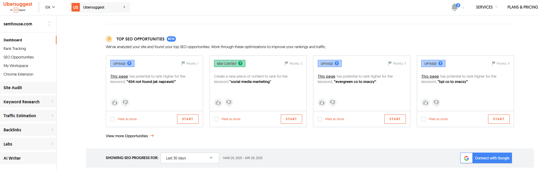Mark Priority 3 opportunity as done
The height and width of the screenshot is (170, 538).
click(x=320, y=119)
